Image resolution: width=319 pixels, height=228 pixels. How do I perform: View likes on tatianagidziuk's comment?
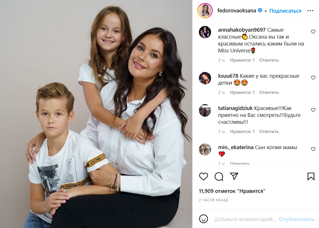242,132
